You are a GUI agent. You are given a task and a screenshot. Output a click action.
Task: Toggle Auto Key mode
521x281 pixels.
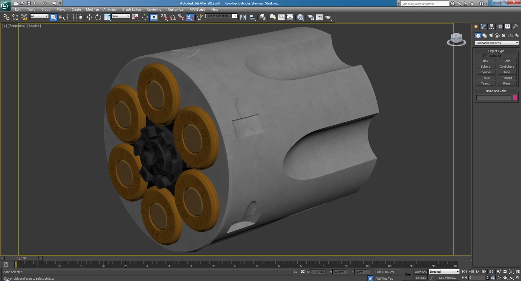click(x=421, y=272)
